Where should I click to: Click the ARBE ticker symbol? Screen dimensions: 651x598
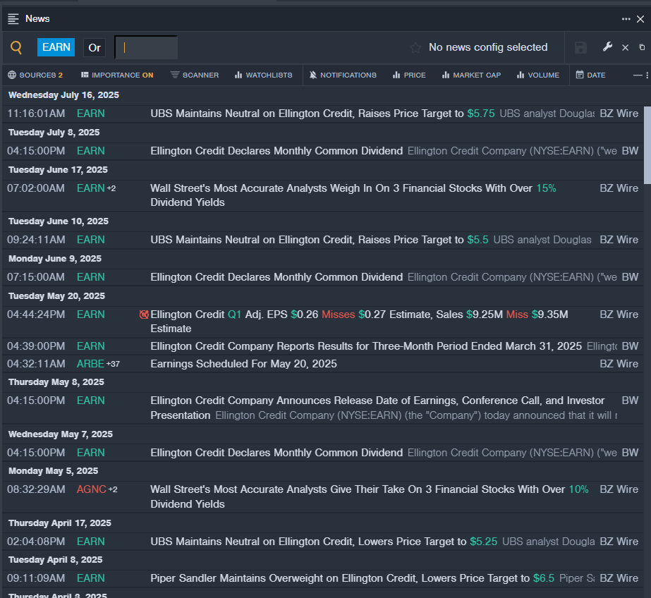click(90, 364)
